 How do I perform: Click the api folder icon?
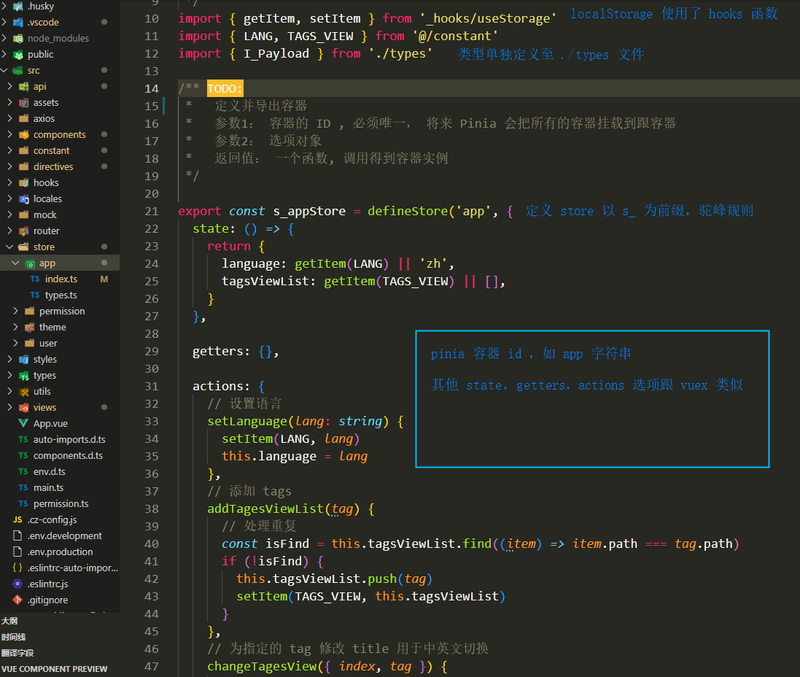tap(23, 87)
